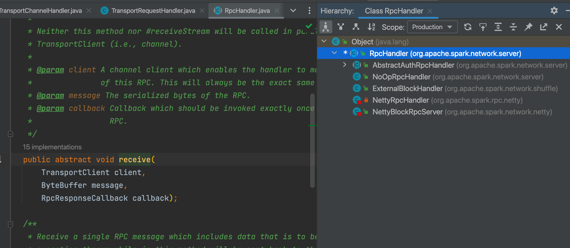Viewport: 570px width, 248px height.
Task: Close the Class RpcHandler hierarchy tab
Action: coord(430,11)
